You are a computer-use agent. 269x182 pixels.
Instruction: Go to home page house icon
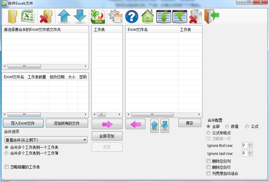tap(147, 16)
